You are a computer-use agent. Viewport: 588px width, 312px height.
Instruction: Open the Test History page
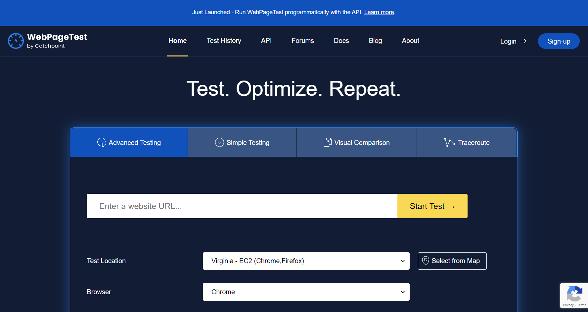click(x=224, y=41)
